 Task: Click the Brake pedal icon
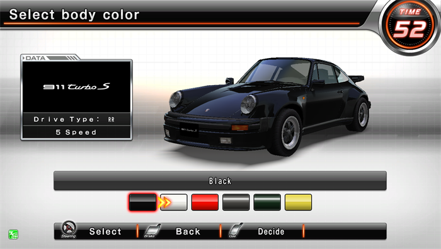(x=152, y=231)
